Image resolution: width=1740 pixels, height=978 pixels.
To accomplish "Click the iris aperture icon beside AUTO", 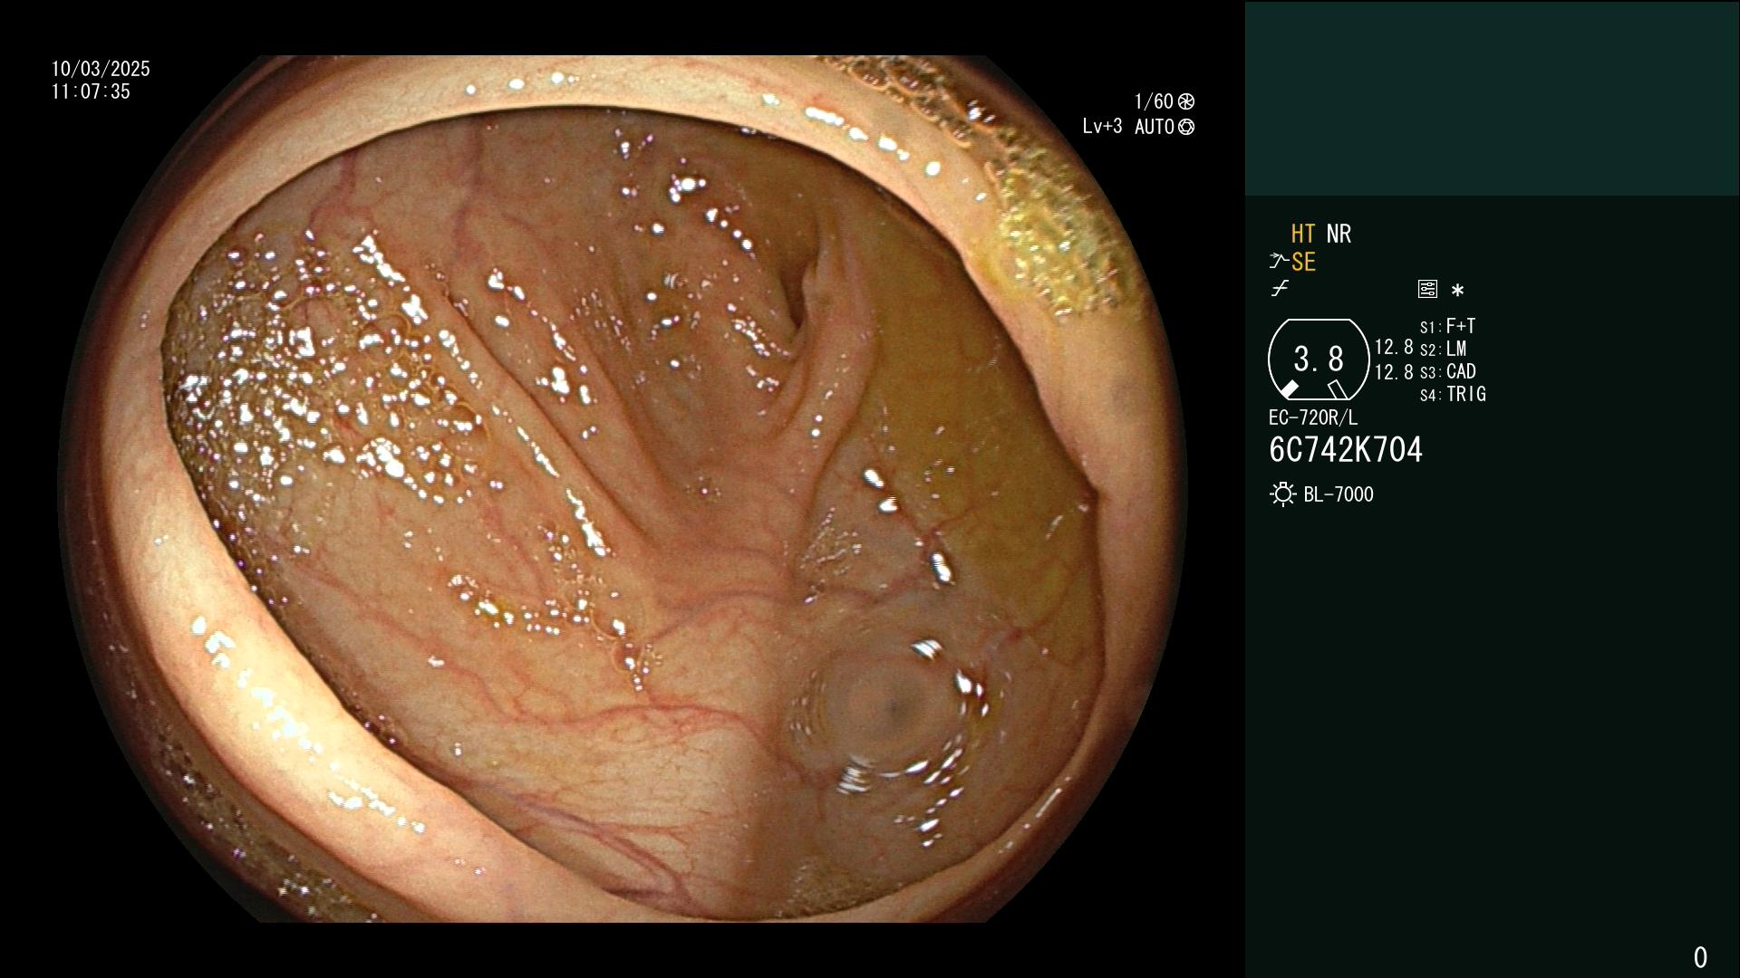I will [x=1186, y=127].
